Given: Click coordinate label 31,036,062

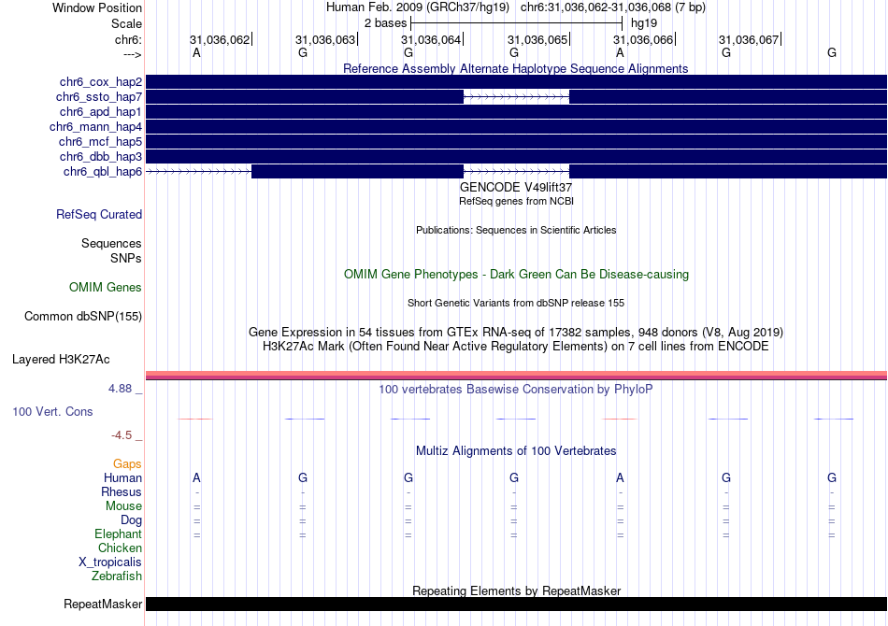Looking at the screenshot, I should point(220,39).
